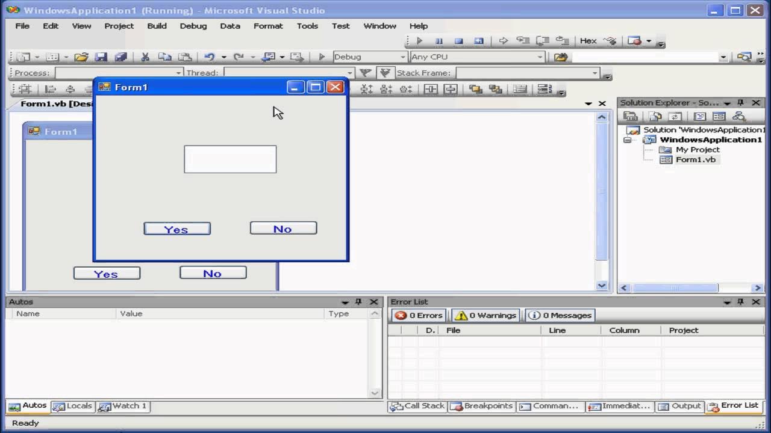The width and height of the screenshot is (771, 433).
Task: Click View Code icon in Solution Explorer
Action: point(700,116)
